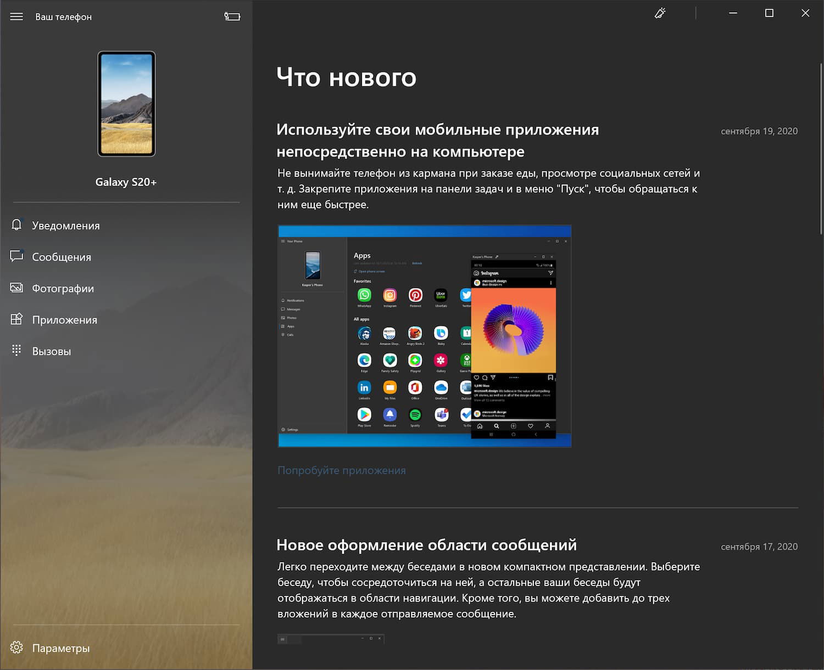Click the Apps feature screenshot image
824x670 pixels.
(424, 335)
